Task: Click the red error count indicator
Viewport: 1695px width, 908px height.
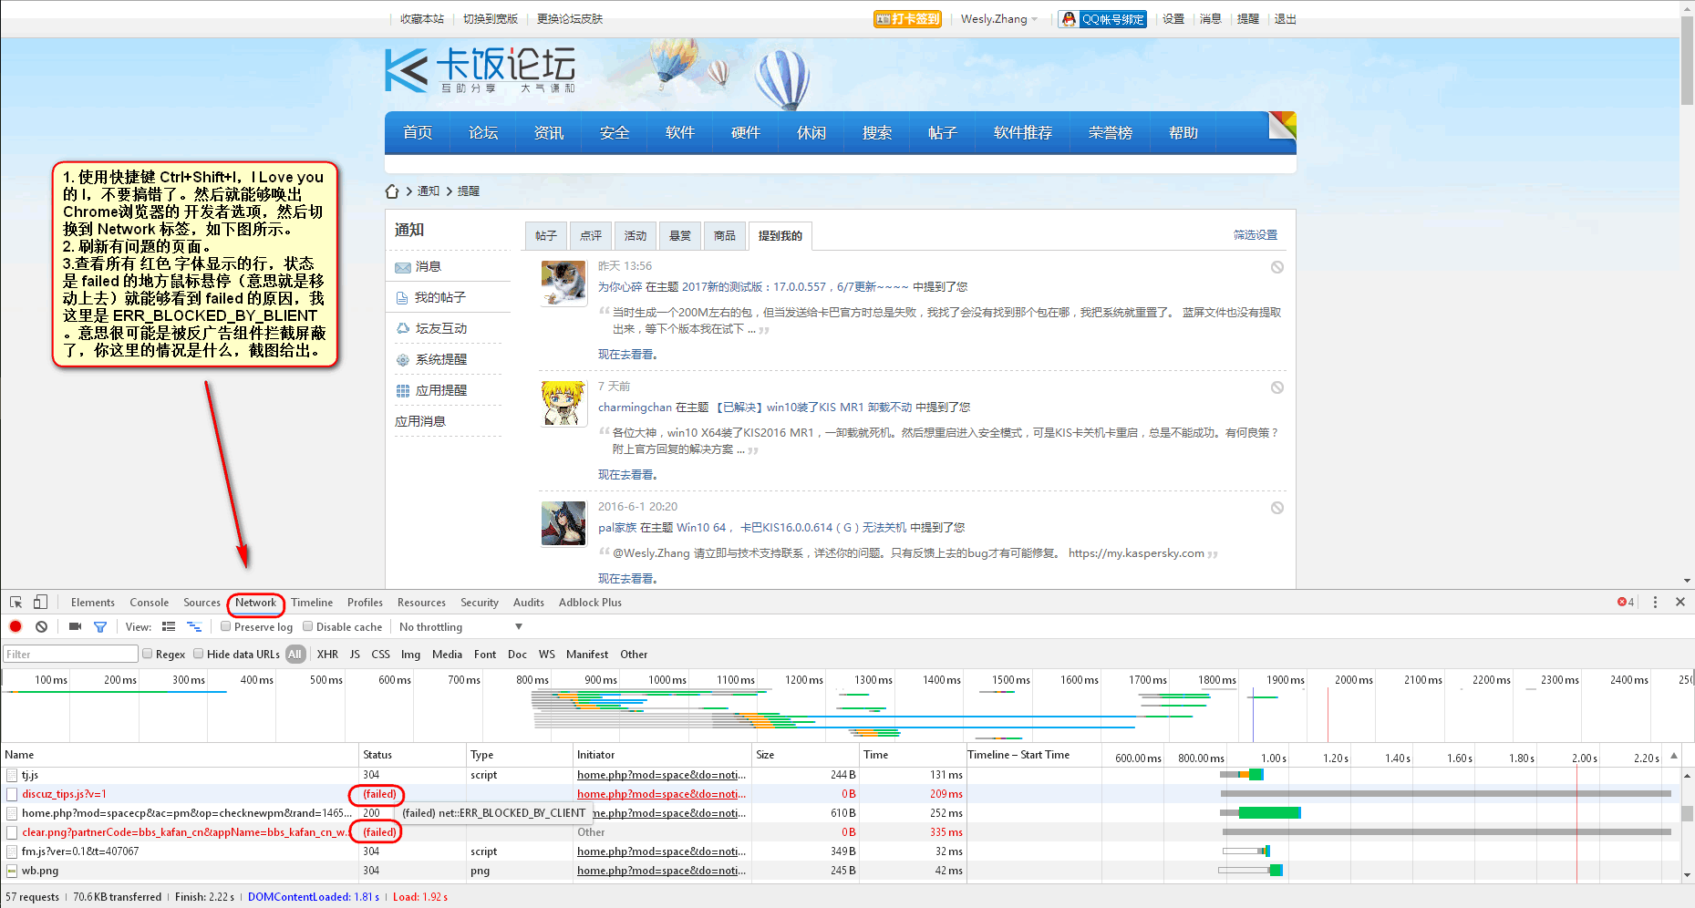Action: click(x=1626, y=602)
